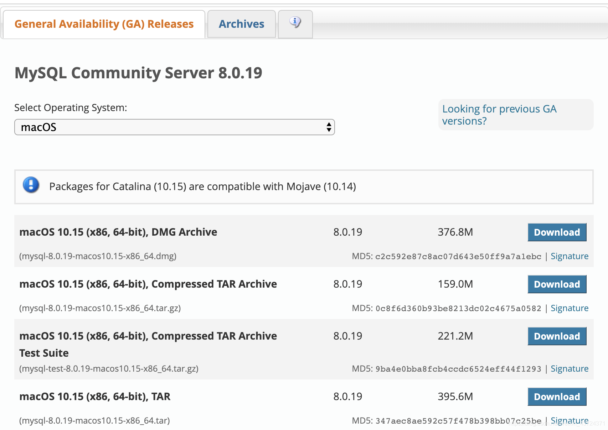Click the 376.8M size value
The width and height of the screenshot is (608, 430).
[455, 232]
